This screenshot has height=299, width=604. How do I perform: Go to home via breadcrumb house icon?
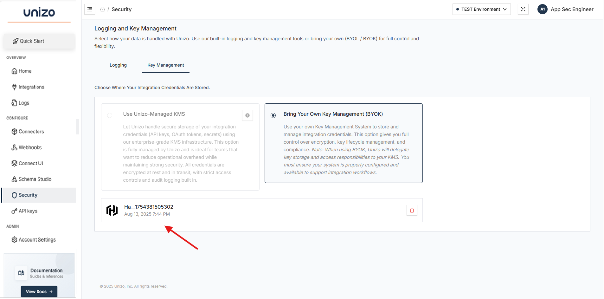pyautogui.click(x=102, y=9)
